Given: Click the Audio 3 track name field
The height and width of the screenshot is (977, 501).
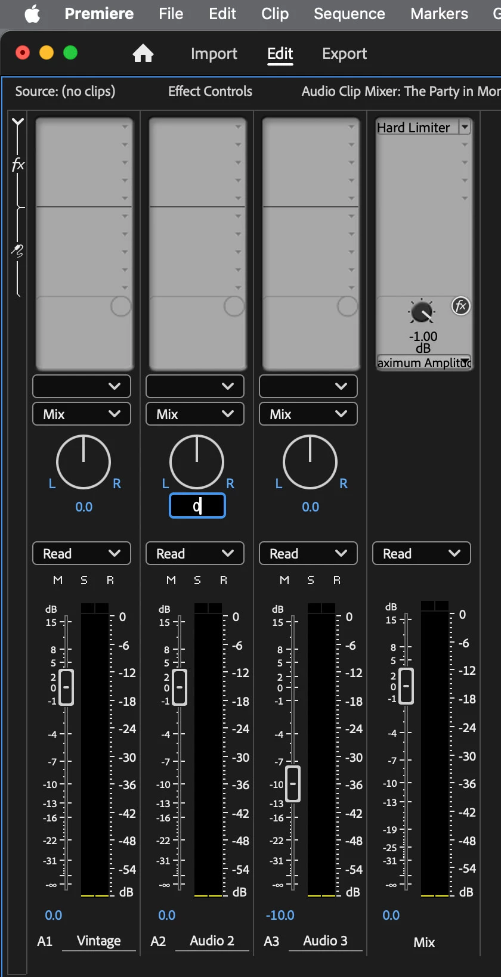Looking at the screenshot, I should coord(326,941).
